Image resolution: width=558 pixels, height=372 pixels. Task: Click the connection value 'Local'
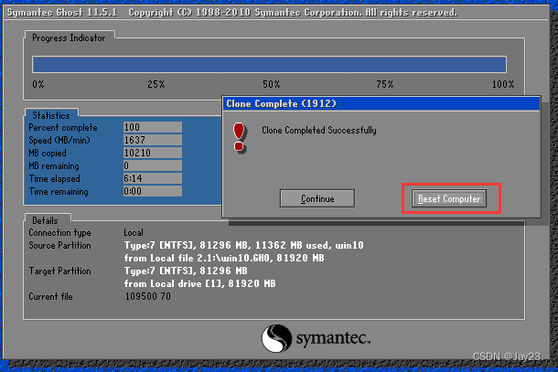click(134, 232)
